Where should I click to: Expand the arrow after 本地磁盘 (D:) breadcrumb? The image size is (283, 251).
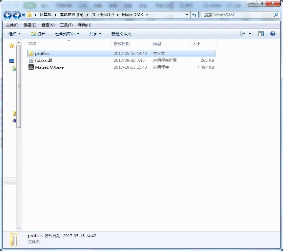[87, 15]
